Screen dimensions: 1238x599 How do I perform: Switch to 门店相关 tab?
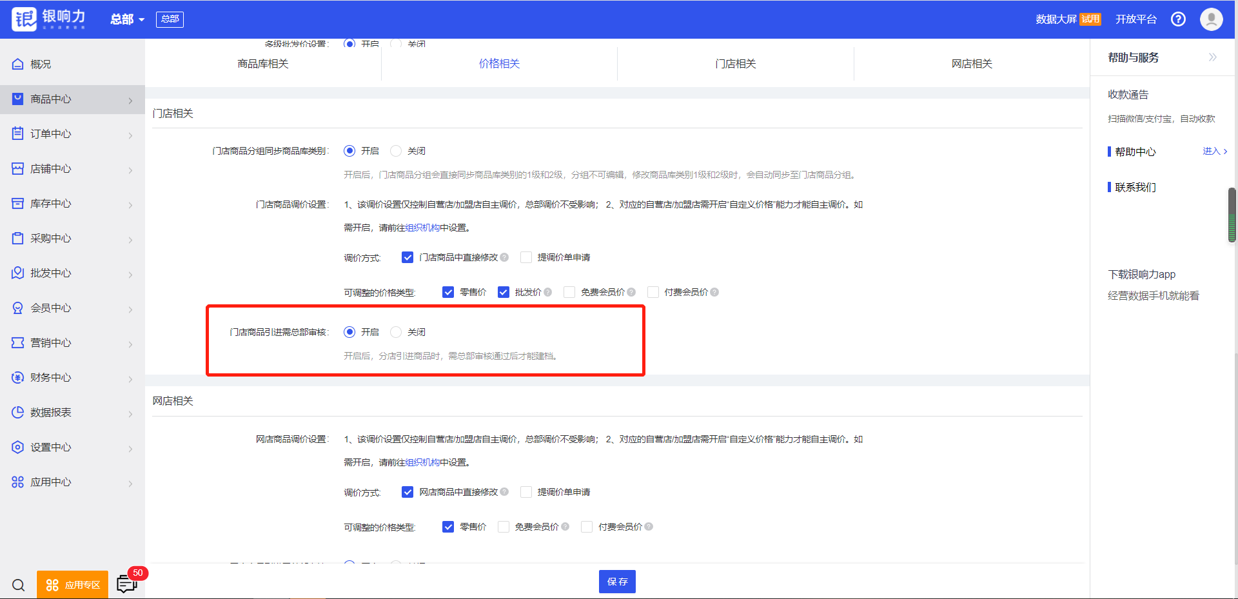[x=736, y=64]
